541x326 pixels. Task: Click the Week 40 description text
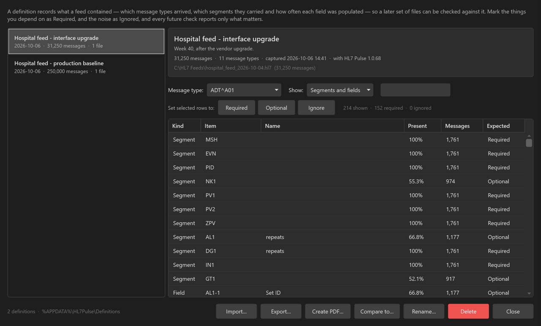pyautogui.click(x=213, y=49)
